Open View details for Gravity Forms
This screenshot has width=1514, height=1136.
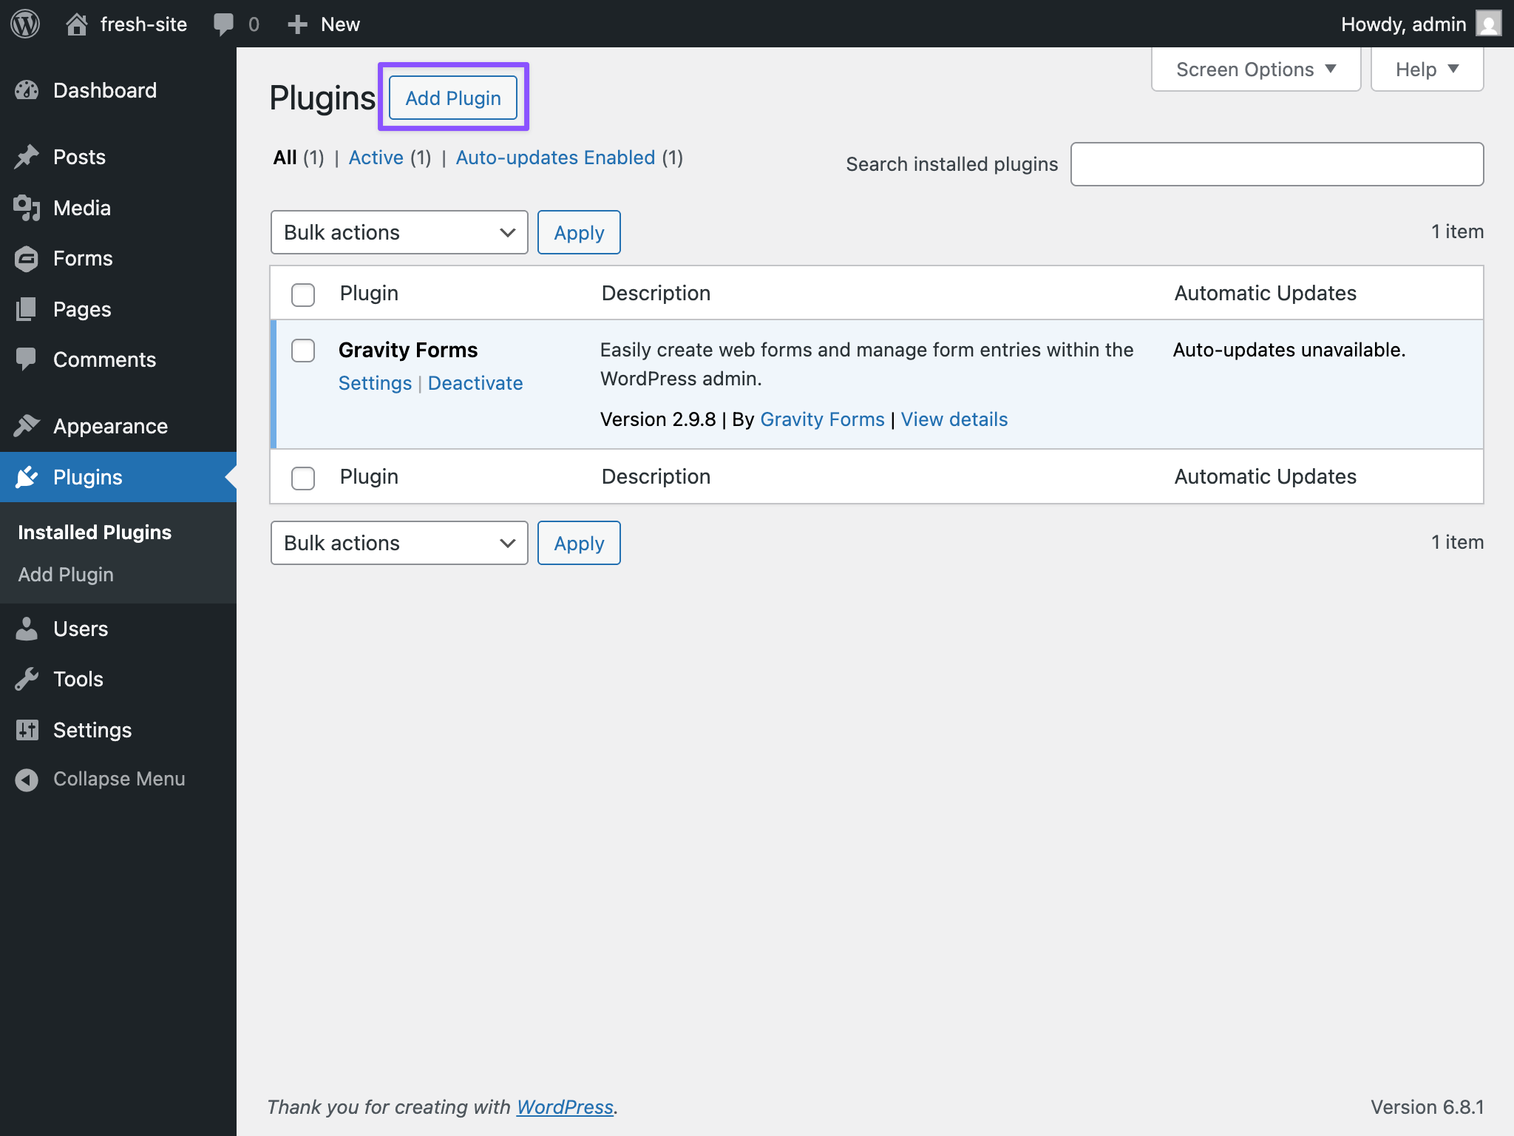click(x=954, y=419)
